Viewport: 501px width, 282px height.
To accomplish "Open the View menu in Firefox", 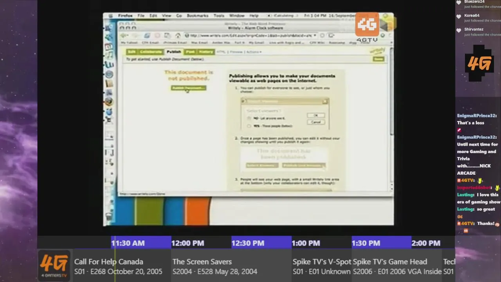I will pyautogui.click(x=166, y=16).
